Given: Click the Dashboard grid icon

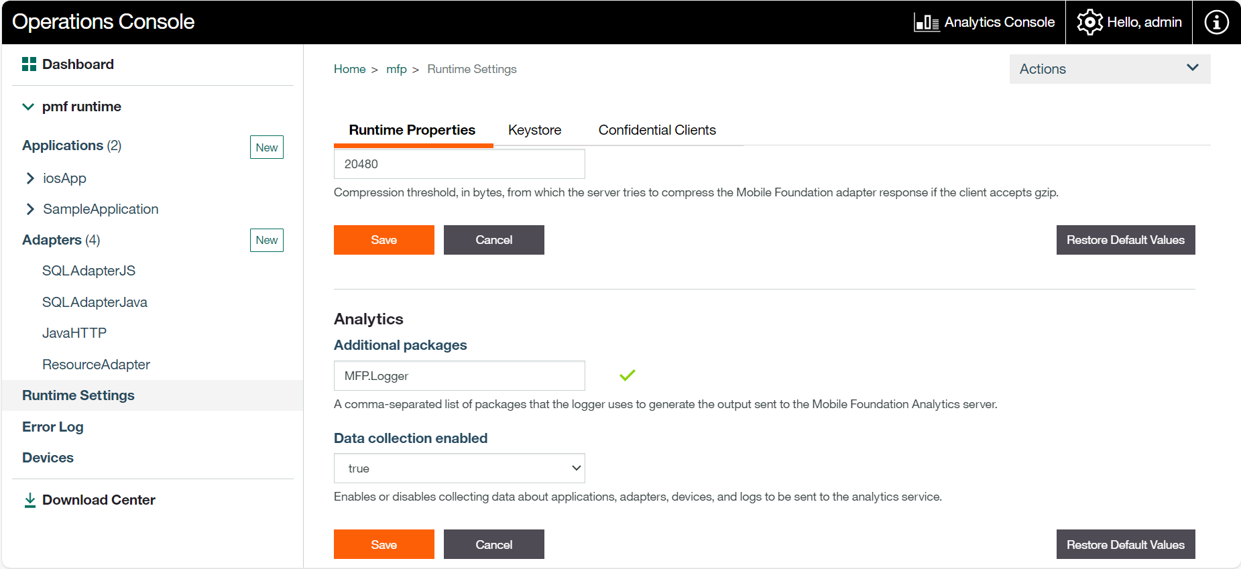Looking at the screenshot, I should pyautogui.click(x=29, y=64).
